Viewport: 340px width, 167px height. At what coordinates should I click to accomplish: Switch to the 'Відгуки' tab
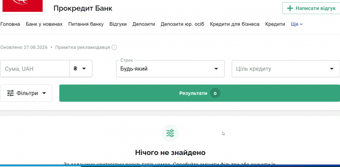point(118,24)
